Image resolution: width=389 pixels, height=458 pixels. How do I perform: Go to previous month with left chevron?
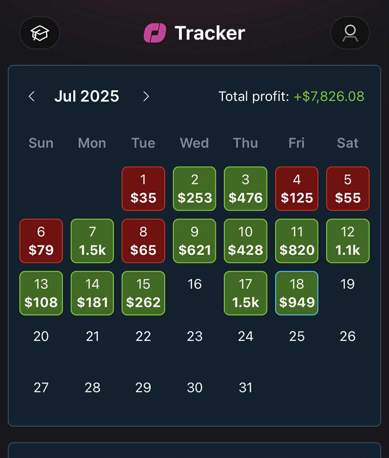pos(32,96)
